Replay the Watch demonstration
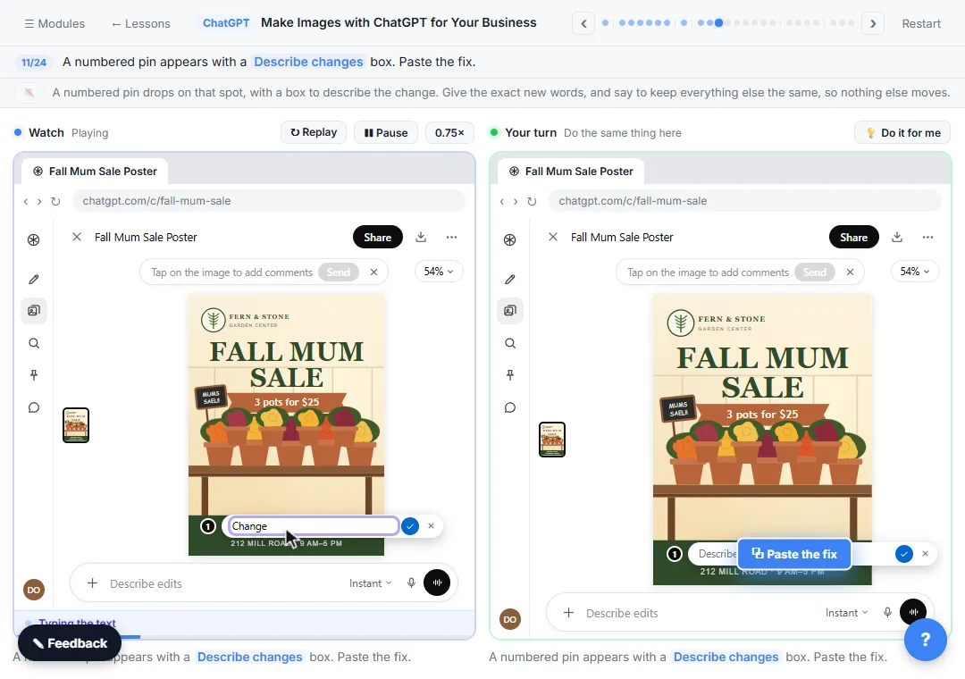This screenshot has width=965, height=679. coord(314,132)
